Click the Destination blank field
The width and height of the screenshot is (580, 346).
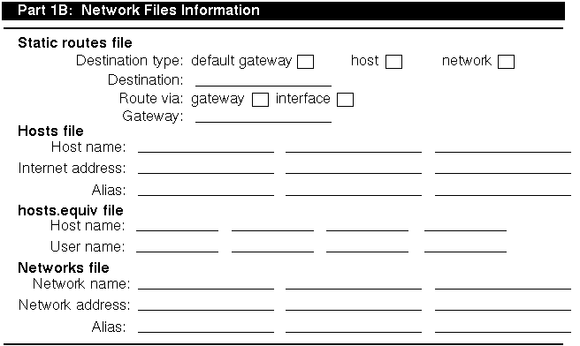point(263,80)
